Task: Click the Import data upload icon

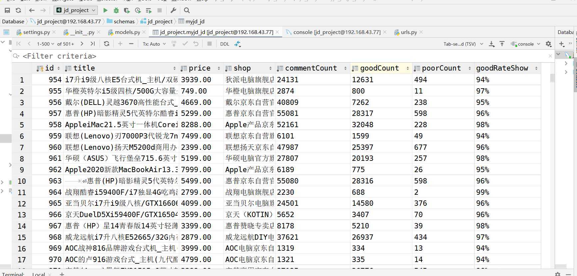Action: click(x=502, y=44)
